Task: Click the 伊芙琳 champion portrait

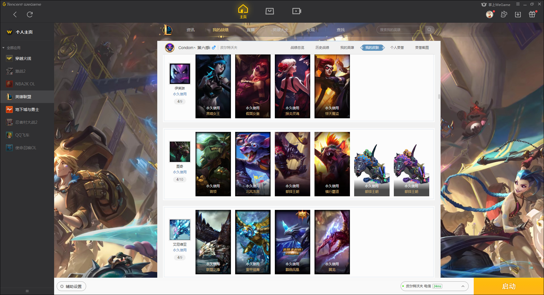Action: [x=180, y=74]
